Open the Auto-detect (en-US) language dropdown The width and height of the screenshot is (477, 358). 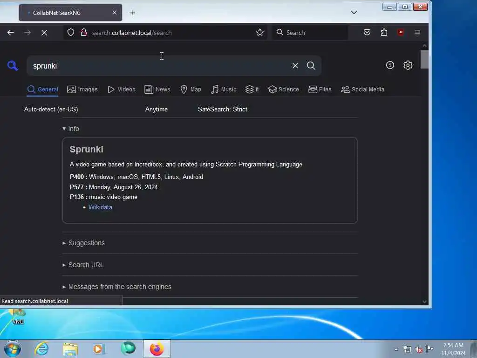tap(51, 109)
